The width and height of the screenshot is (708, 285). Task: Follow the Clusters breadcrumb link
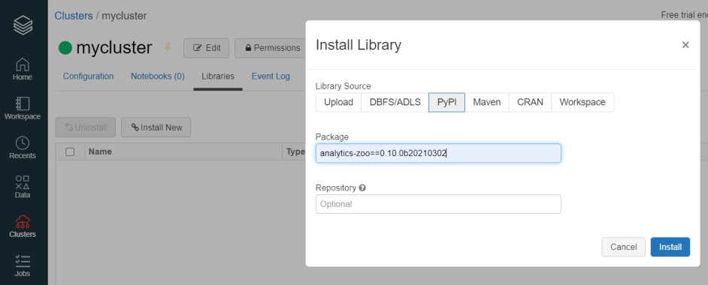click(x=74, y=16)
